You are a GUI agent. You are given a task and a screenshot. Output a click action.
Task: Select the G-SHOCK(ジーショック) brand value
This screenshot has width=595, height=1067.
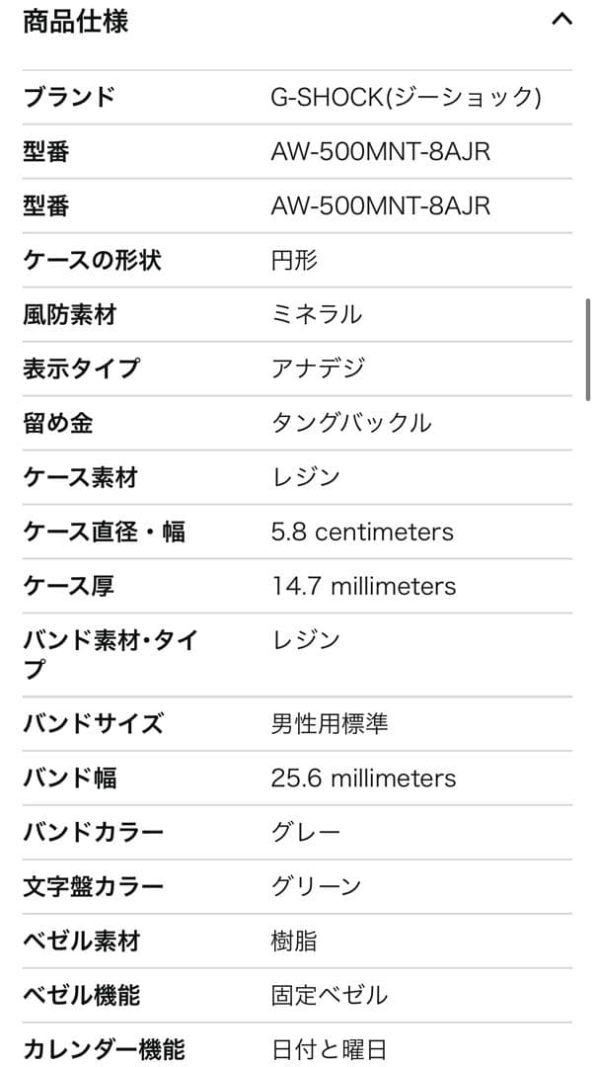(406, 97)
